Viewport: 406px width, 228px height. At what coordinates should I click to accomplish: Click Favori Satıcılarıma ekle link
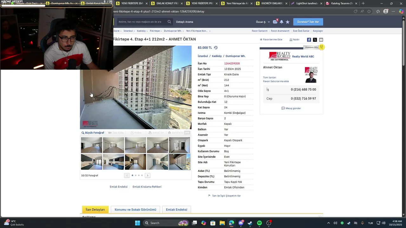(276, 81)
